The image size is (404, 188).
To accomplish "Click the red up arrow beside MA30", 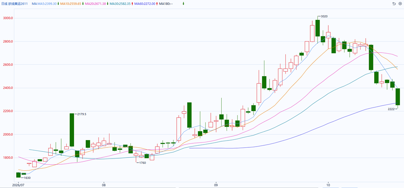I will 132,4.
